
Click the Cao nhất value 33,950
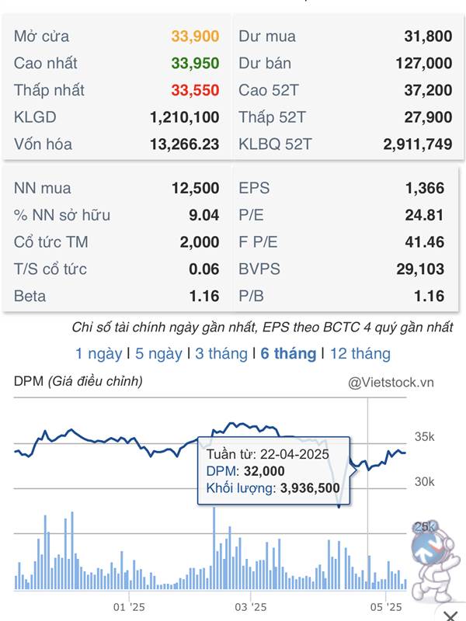[x=195, y=64]
